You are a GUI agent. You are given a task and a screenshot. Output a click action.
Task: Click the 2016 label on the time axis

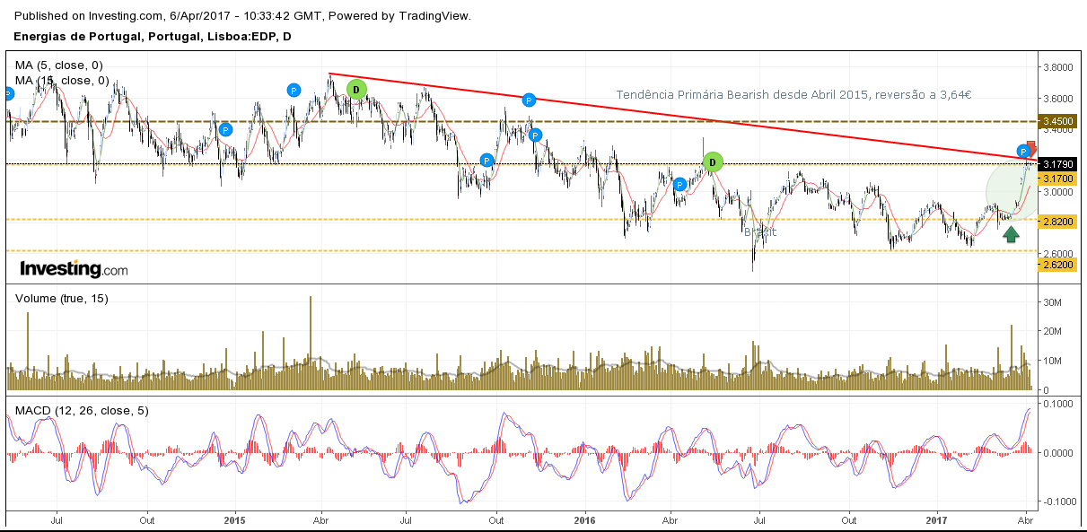pyautogui.click(x=584, y=519)
